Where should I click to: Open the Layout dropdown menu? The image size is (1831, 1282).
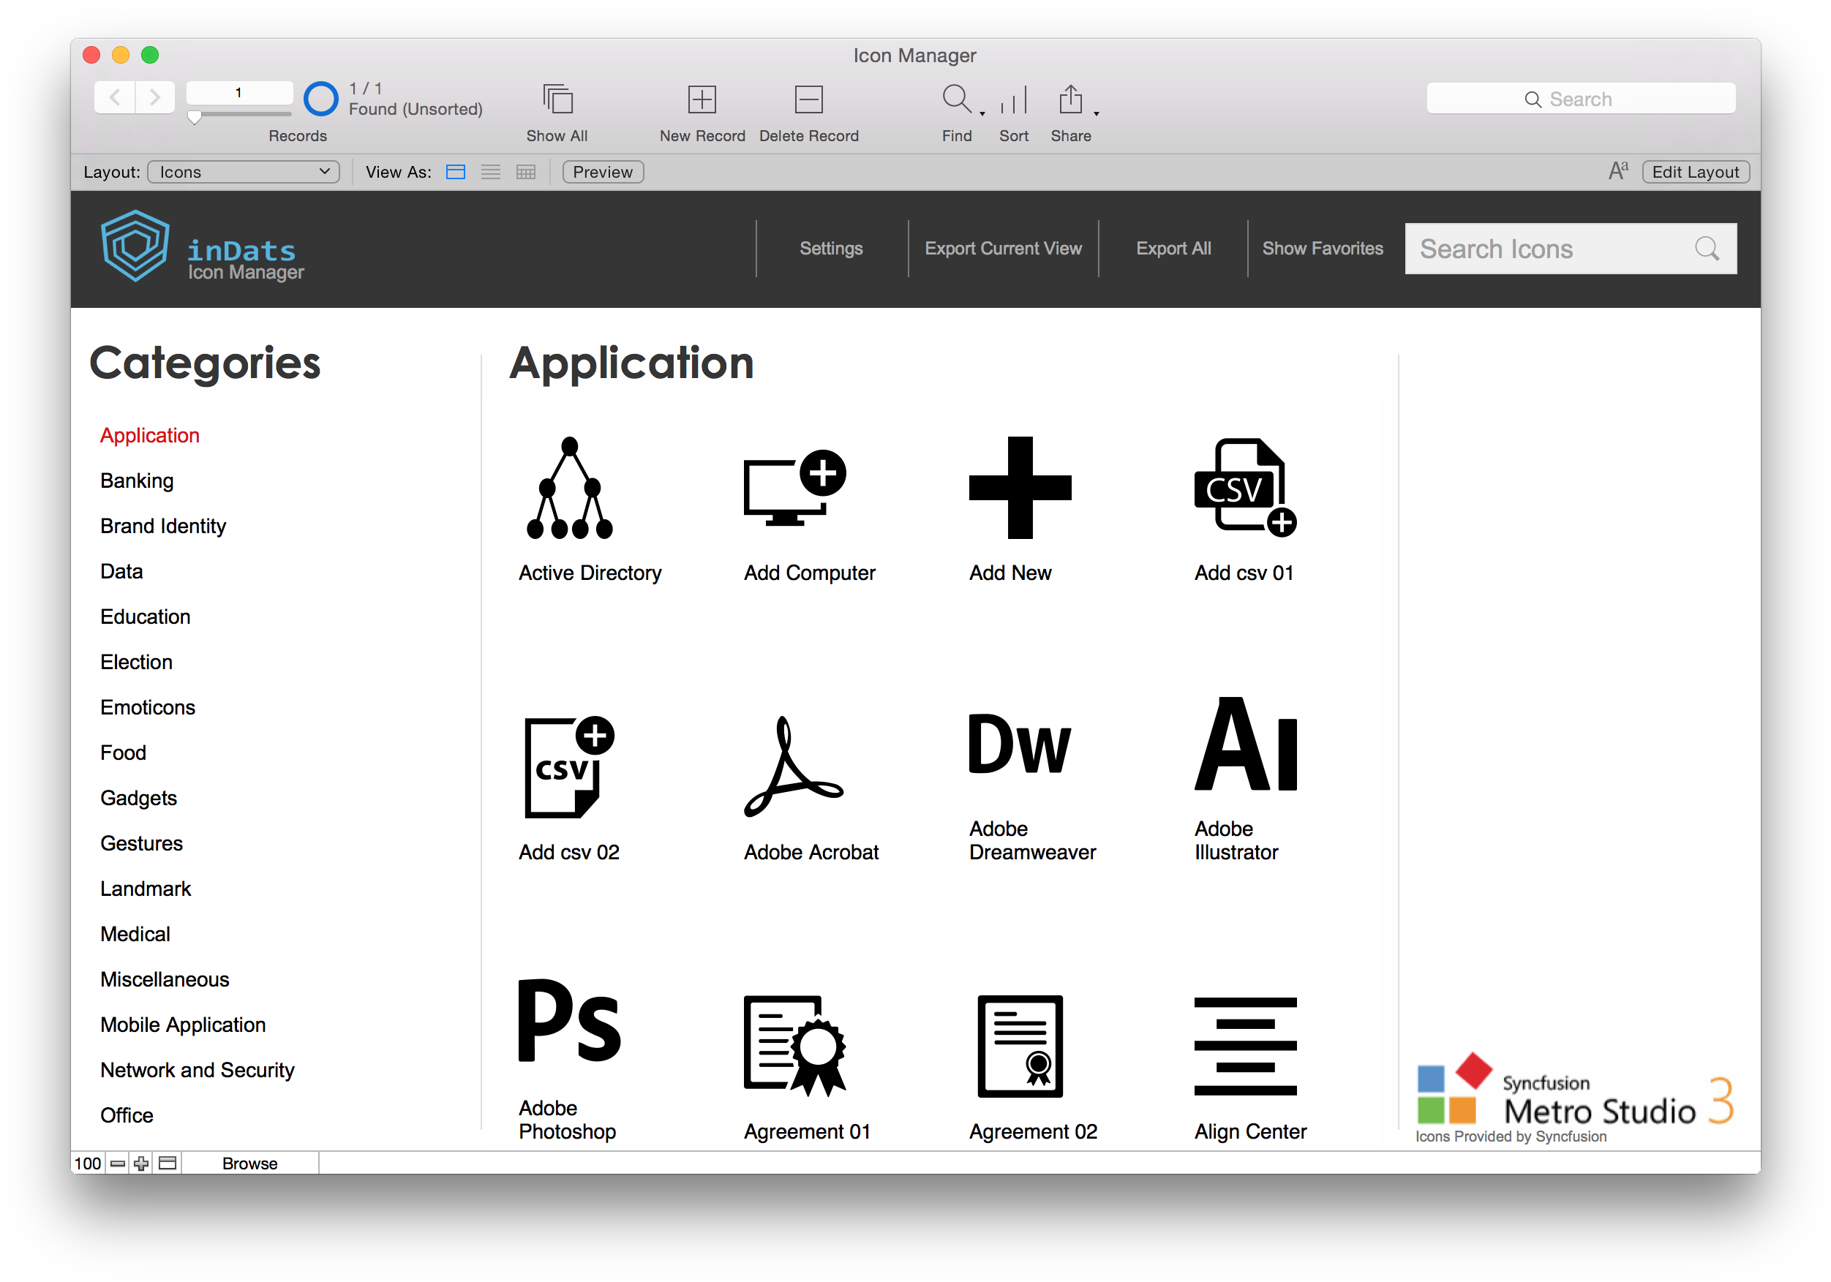(242, 173)
